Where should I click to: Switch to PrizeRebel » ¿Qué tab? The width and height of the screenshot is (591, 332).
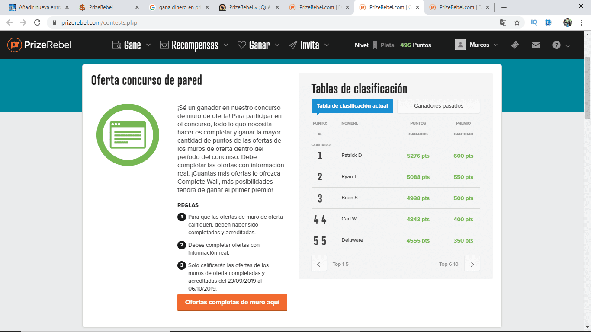point(249,7)
